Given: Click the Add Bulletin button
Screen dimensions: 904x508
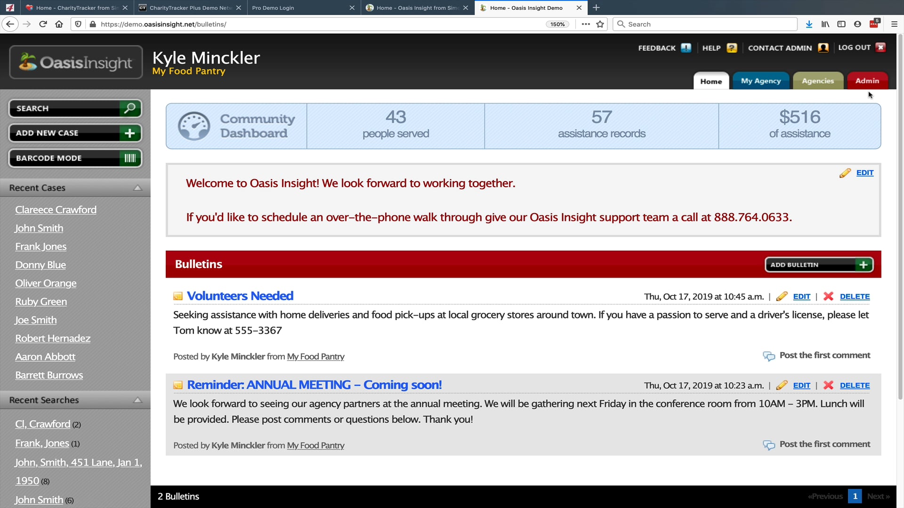Looking at the screenshot, I should [819, 265].
